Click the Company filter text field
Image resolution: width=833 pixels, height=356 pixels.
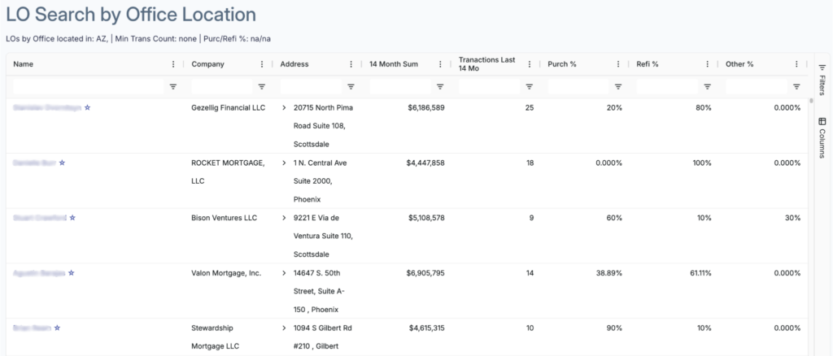[x=221, y=86]
